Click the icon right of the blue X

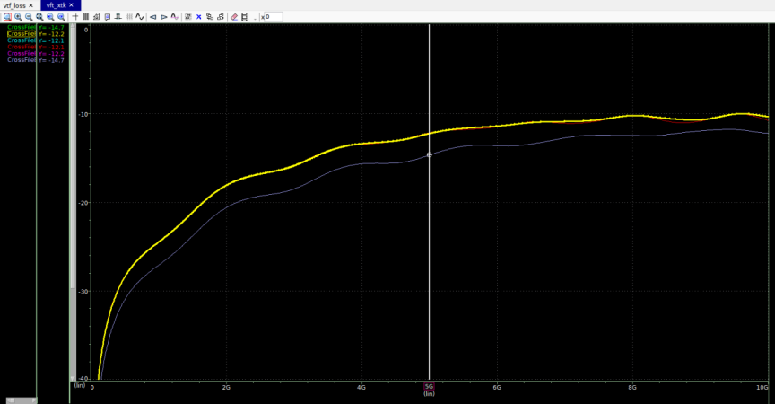(x=210, y=17)
